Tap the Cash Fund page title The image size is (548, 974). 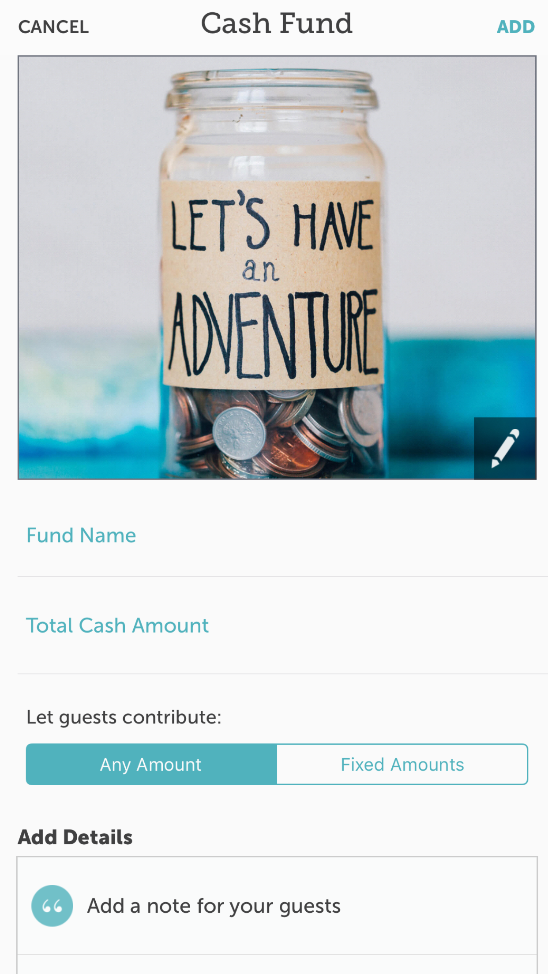coord(277,23)
